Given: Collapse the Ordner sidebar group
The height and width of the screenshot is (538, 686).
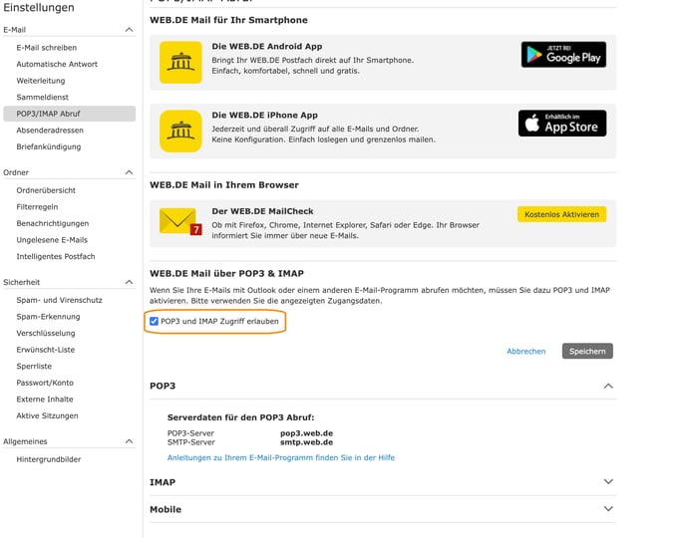Looking at the screenshot, I should (129, 172).
